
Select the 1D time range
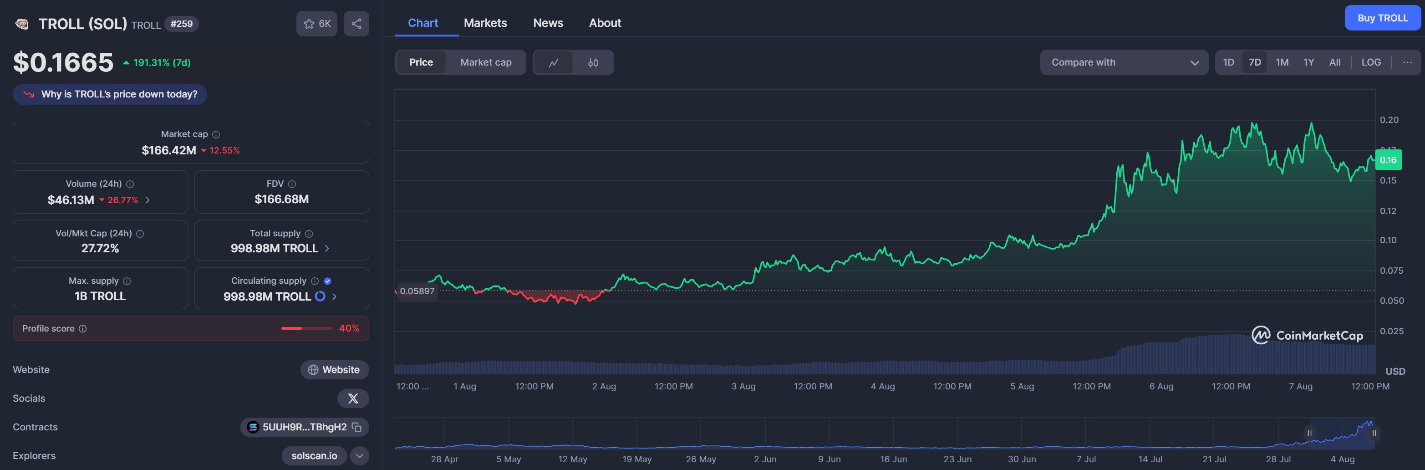[x=1228, y=62]
